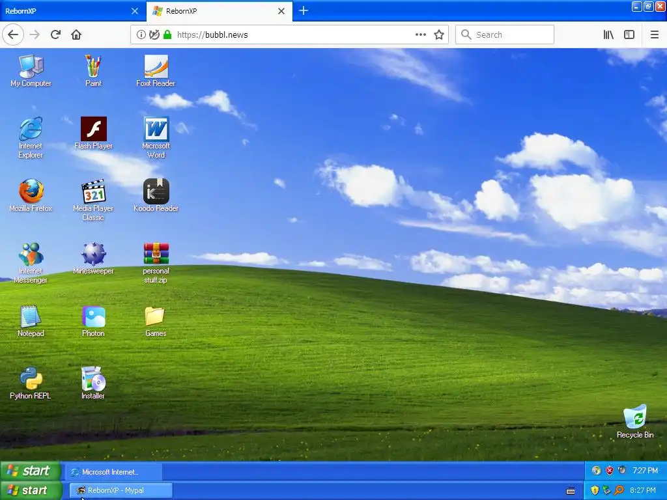Click the upper start button
667x500 pixels.
[31, 471]
